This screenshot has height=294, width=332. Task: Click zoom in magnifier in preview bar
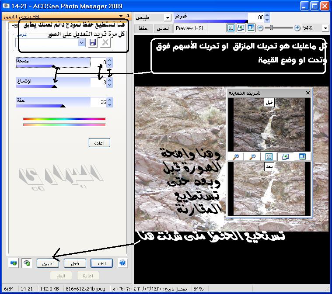235,157
